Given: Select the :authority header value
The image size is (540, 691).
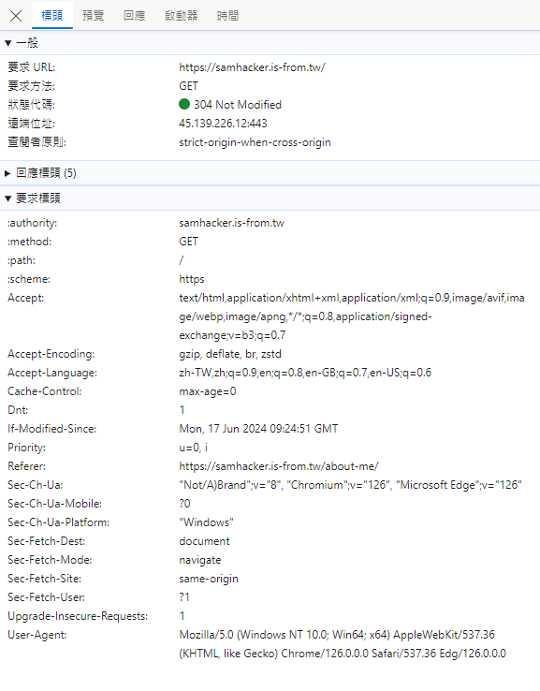Looking at the screenshot, I should [232, 223].
